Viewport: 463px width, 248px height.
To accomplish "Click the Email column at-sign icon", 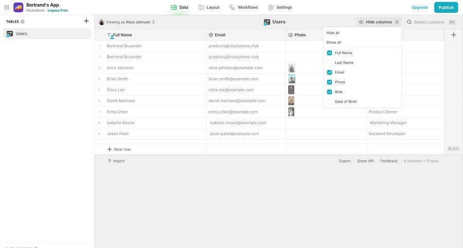I will pyautogui.click(x=211, y=35).
